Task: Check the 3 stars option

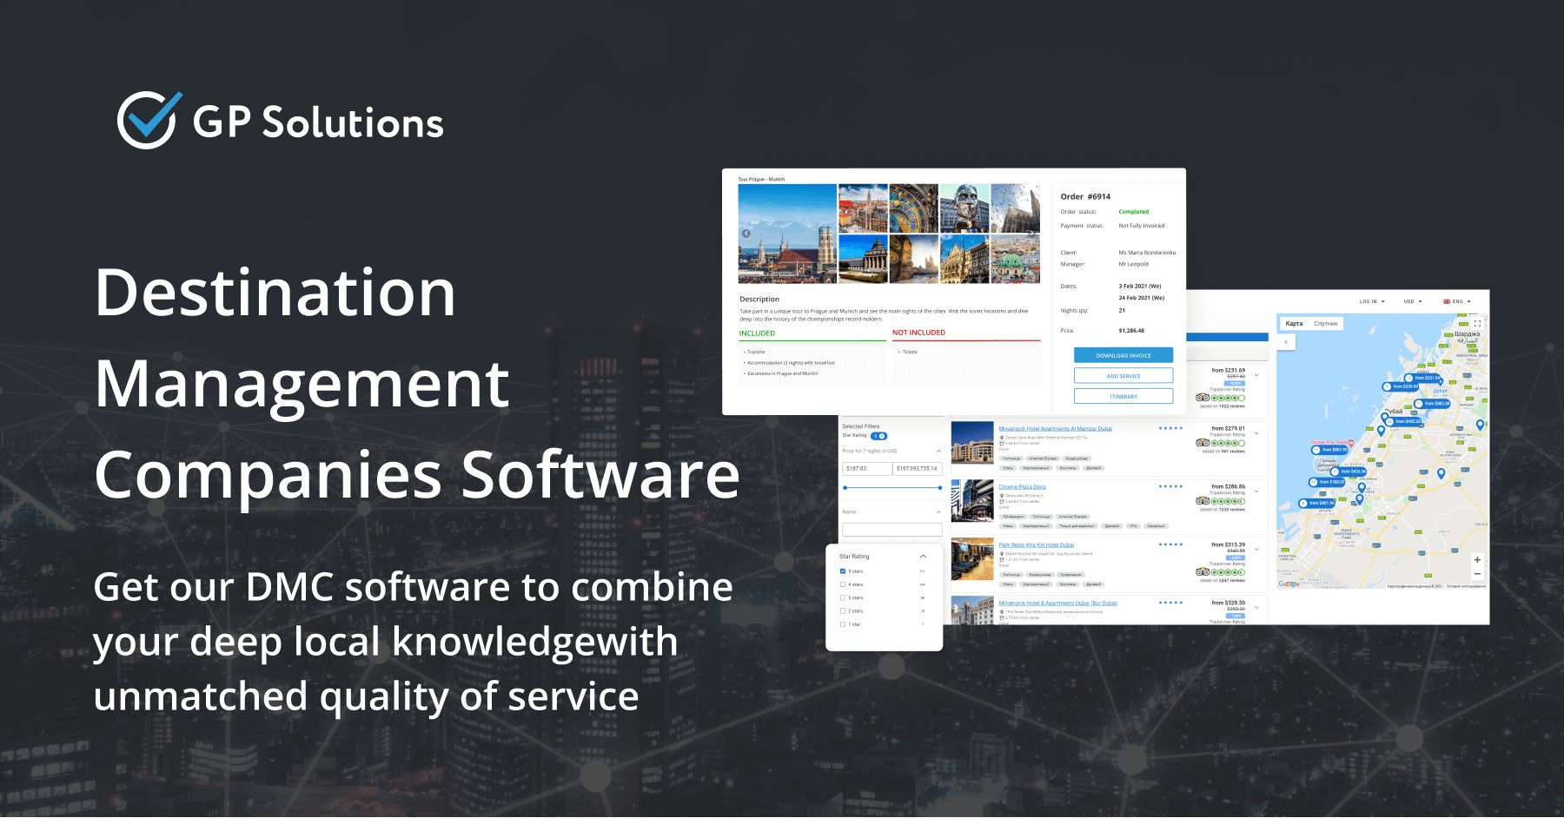Action: (842, 597)
